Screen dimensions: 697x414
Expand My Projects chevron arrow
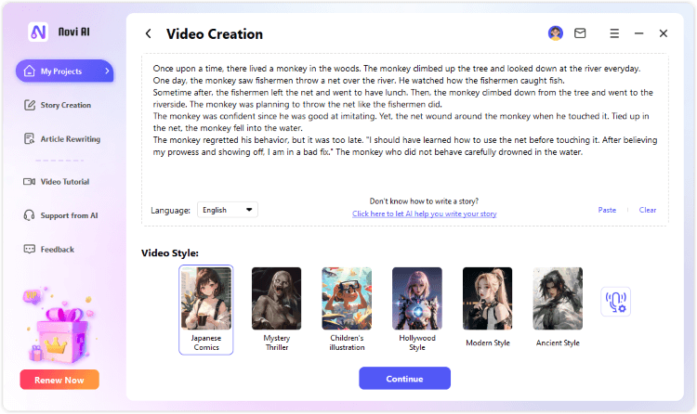point(107,71)
